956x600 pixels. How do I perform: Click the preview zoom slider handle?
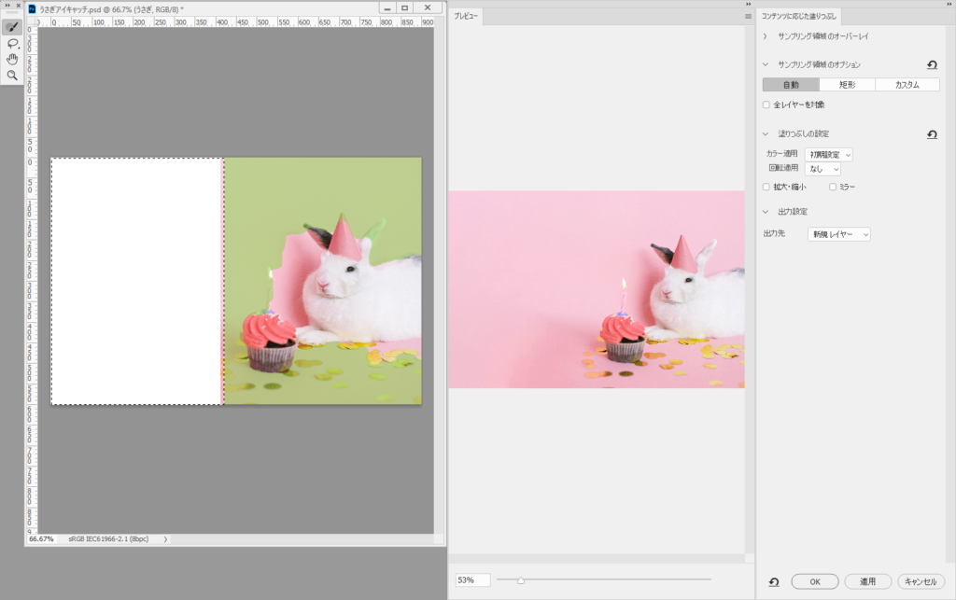pos(520,580)
